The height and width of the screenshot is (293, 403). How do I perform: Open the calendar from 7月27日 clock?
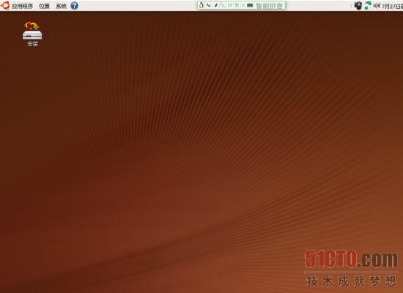click(392, 6)
